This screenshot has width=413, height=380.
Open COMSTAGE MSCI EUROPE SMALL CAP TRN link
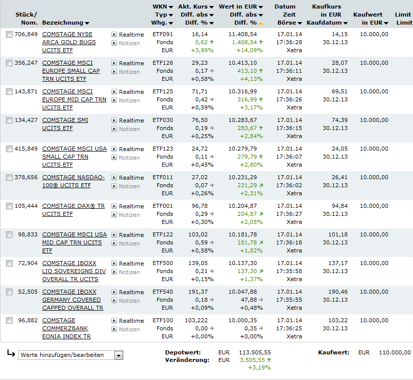[71, 71]
